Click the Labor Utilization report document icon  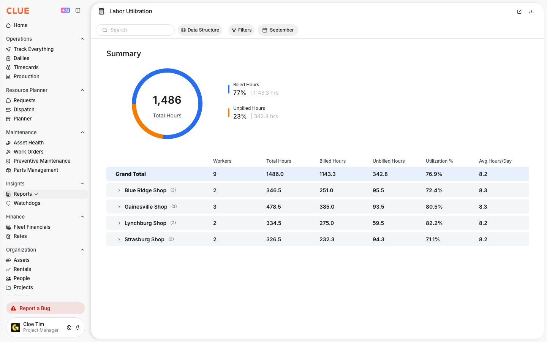pyautogui.click(x=101, y=11)
